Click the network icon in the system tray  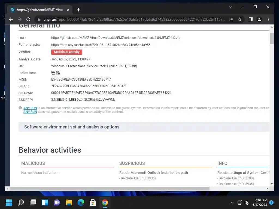239,202
